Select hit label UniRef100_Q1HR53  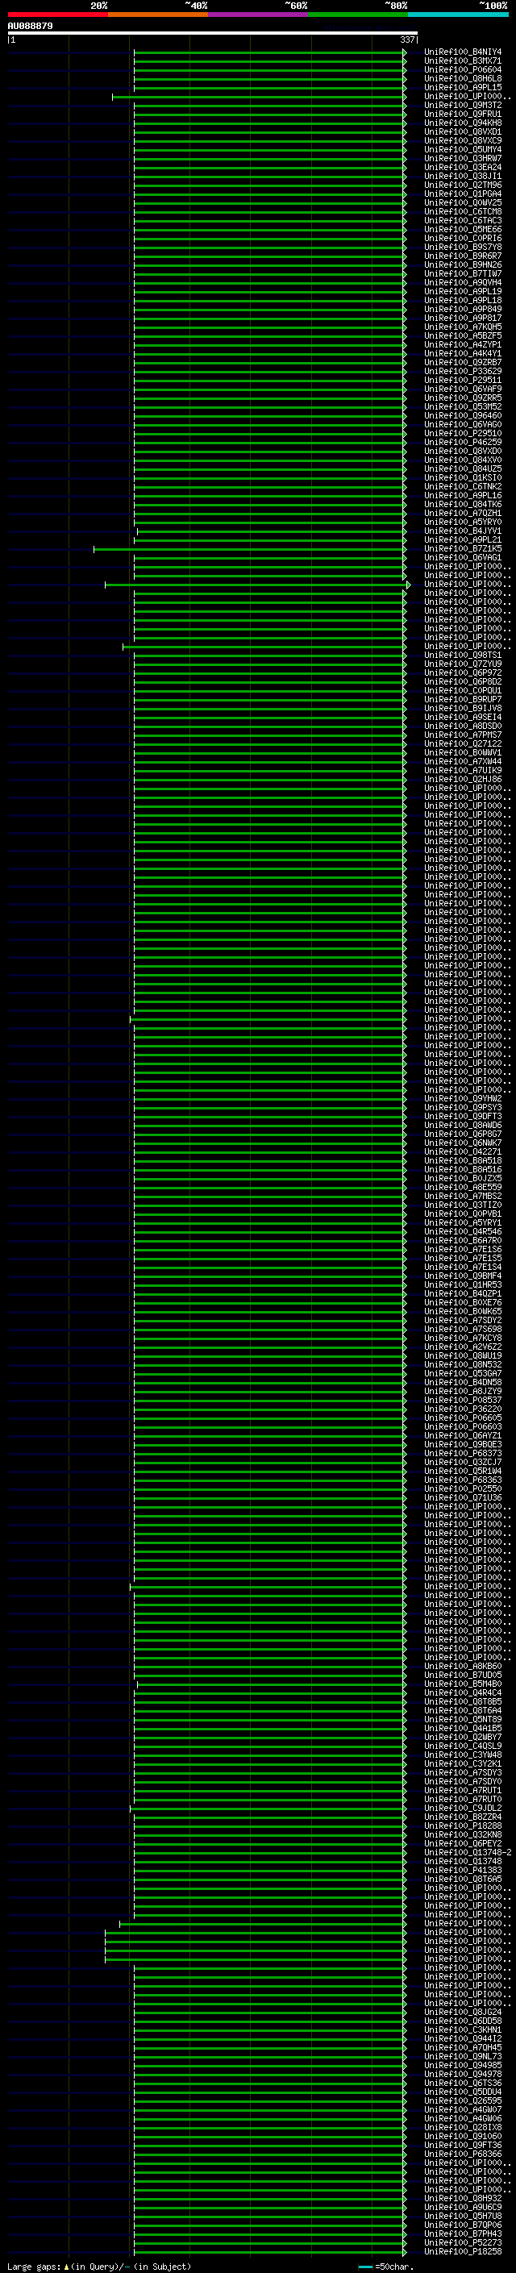(463, 1284)
